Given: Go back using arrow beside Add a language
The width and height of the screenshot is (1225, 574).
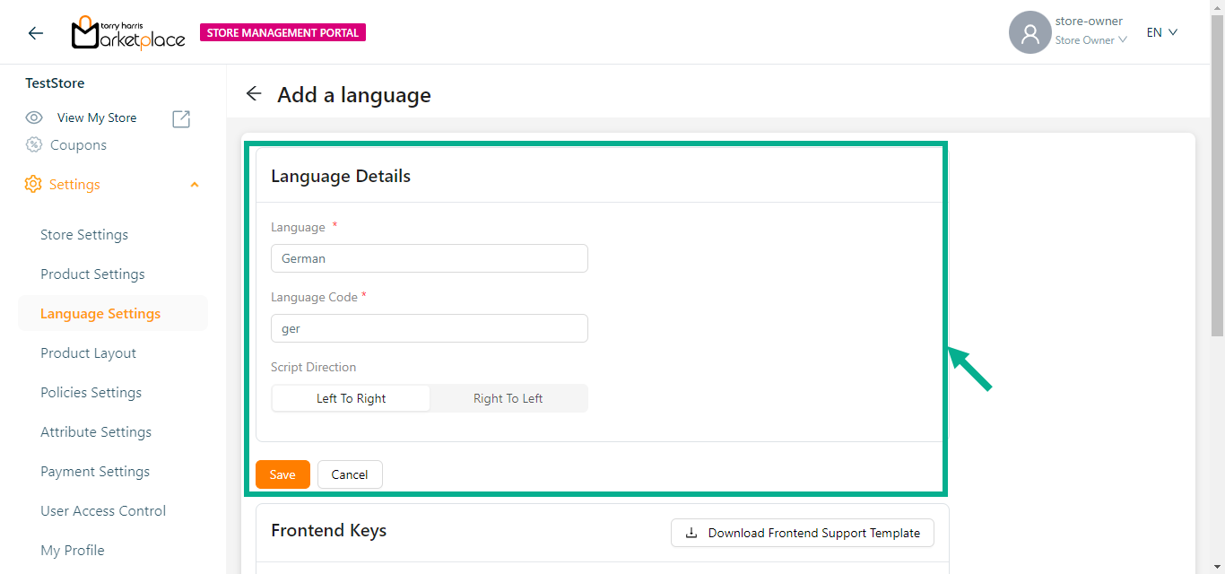Looking at the screenshot, I should [x=254, y=94].
